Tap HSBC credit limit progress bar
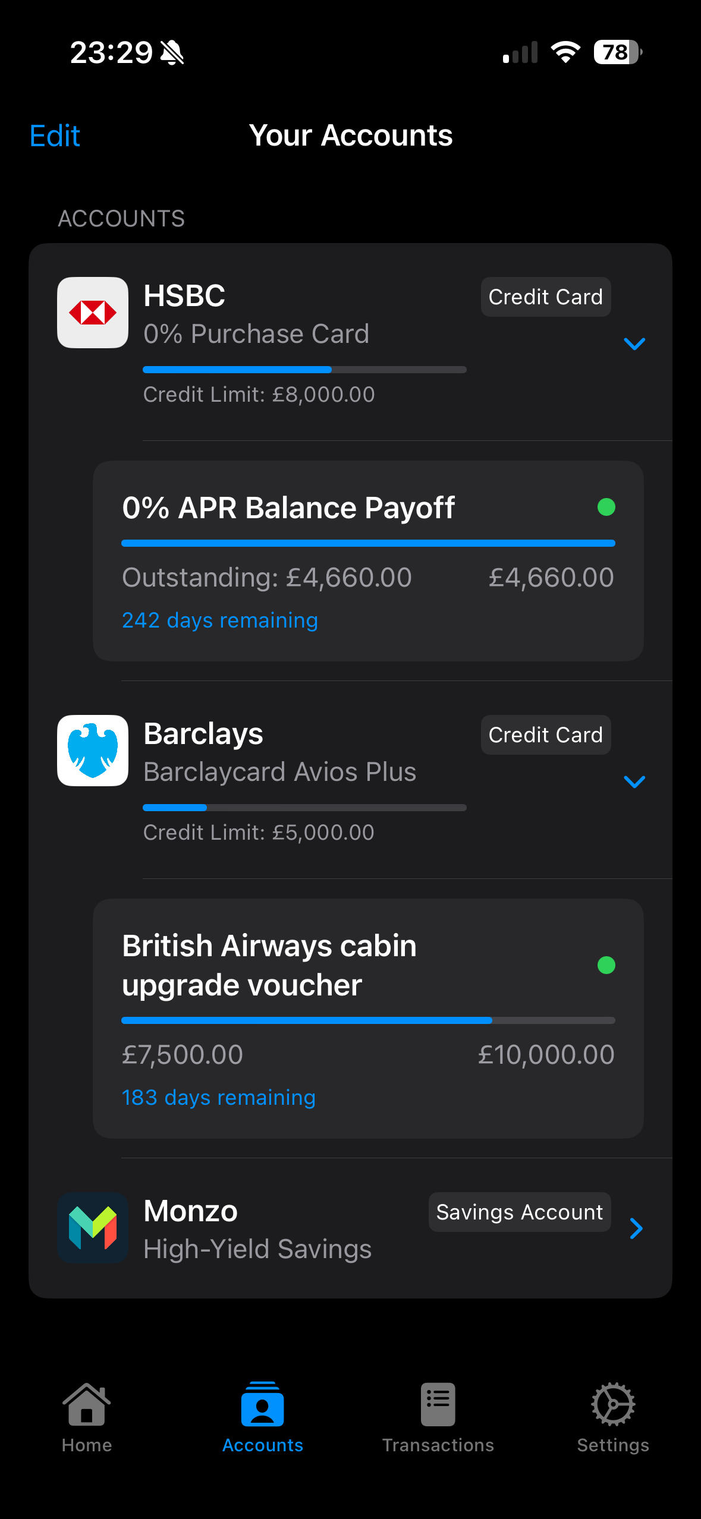This screenshot has width=701, height=1519. [304, 370]
